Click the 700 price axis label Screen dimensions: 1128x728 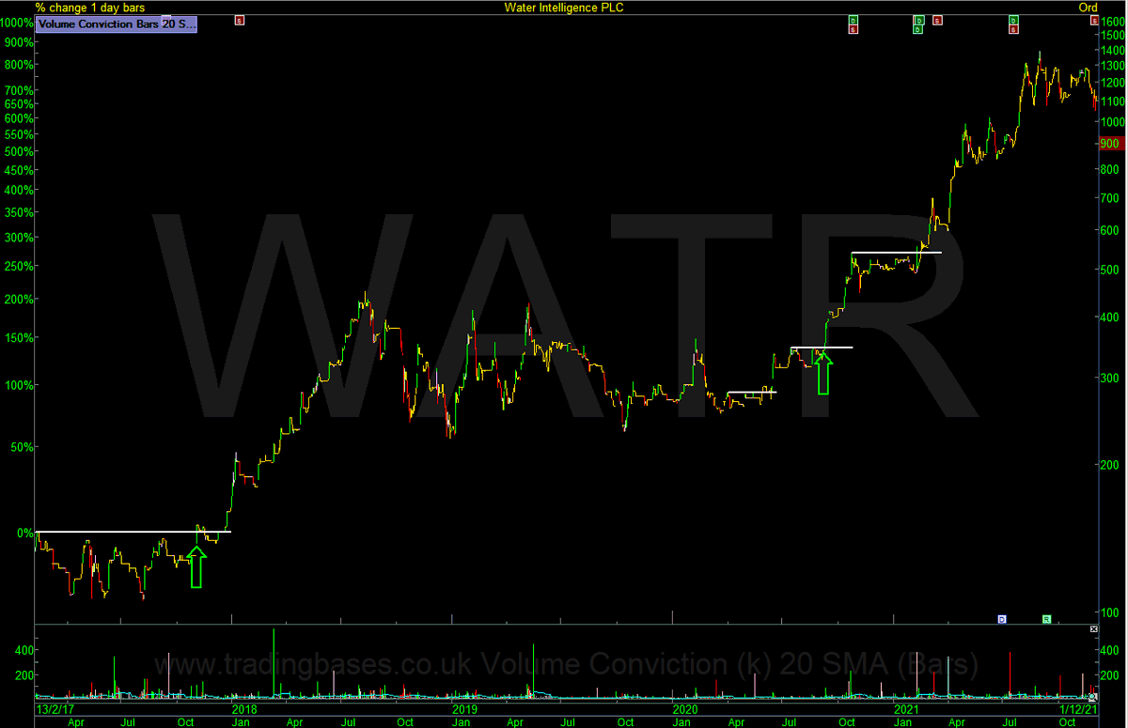1110,198
